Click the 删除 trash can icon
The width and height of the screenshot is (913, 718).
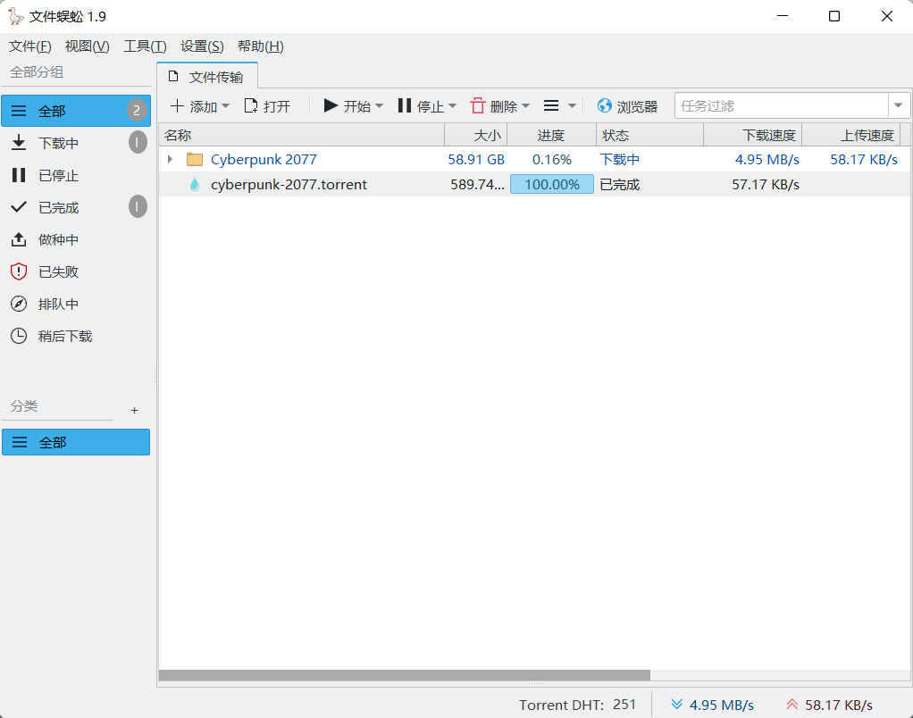(477, 105)
